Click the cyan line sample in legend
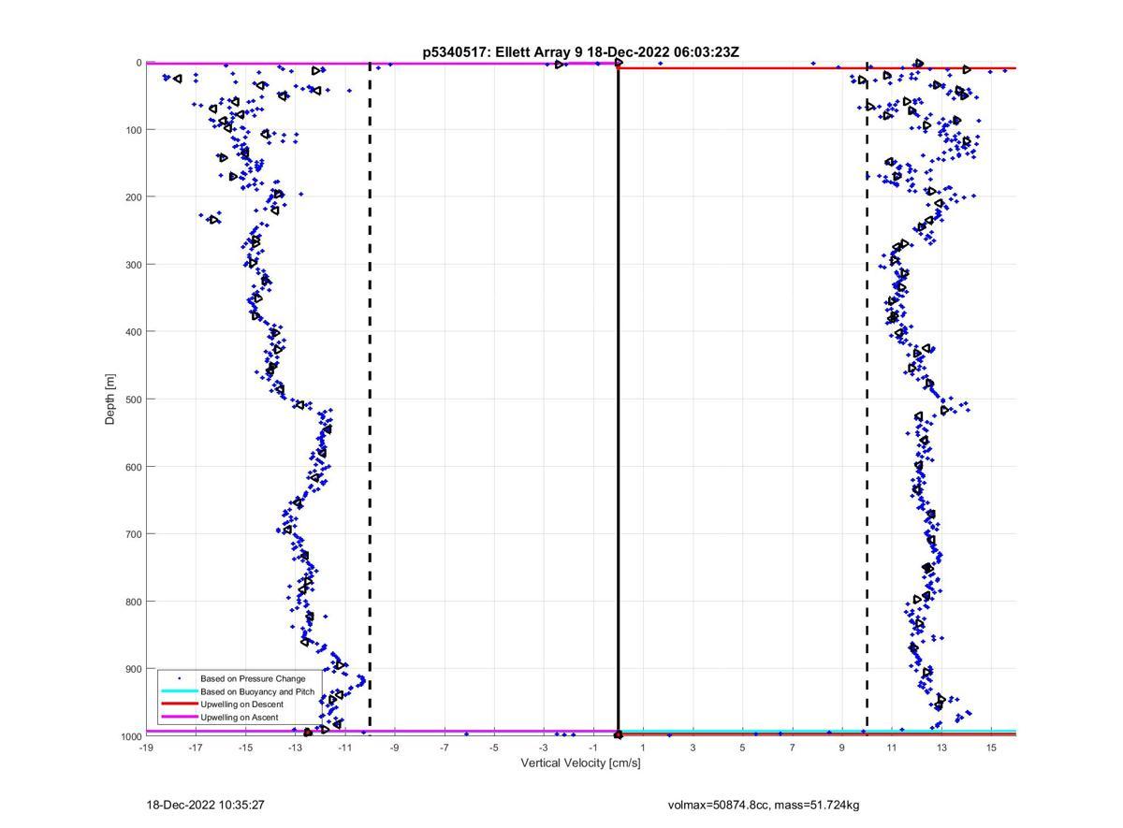 pyautogui.click(x=179, y=691)
